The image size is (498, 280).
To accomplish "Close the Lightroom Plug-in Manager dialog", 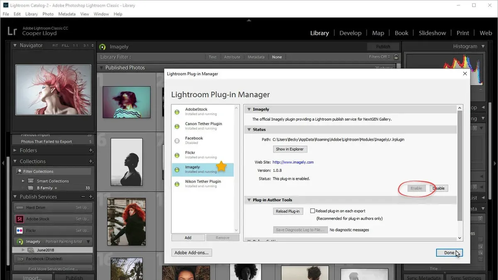I will pos(464,74).
